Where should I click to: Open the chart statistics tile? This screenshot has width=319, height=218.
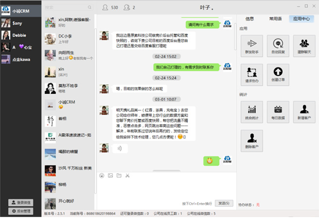(x=252, y=112)
